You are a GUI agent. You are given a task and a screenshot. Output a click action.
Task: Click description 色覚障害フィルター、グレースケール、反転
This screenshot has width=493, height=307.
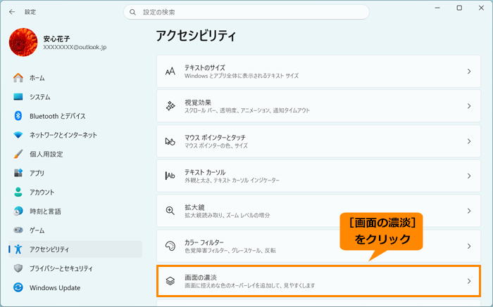click(230, 251)
